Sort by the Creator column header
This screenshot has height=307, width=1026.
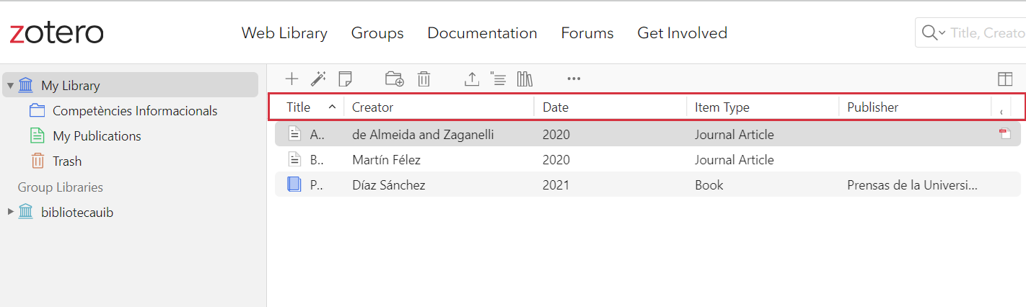(372, 107)
